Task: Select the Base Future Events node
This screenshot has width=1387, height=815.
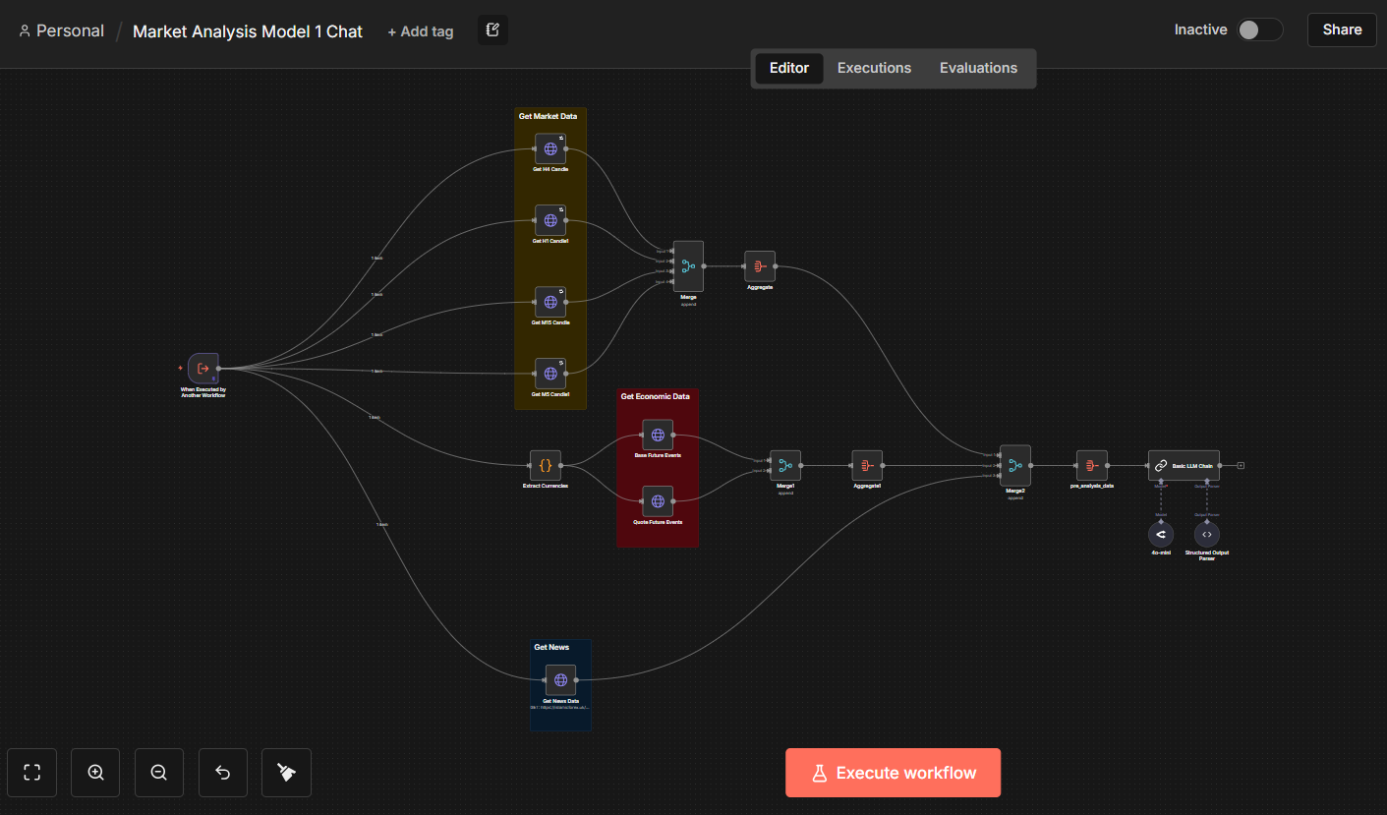Action: (x=658, y=435)
